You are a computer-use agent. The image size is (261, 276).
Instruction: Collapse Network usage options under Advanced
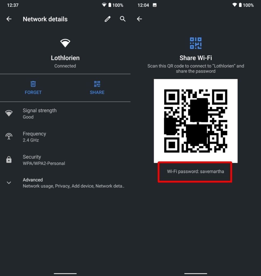tap(9, 183)
